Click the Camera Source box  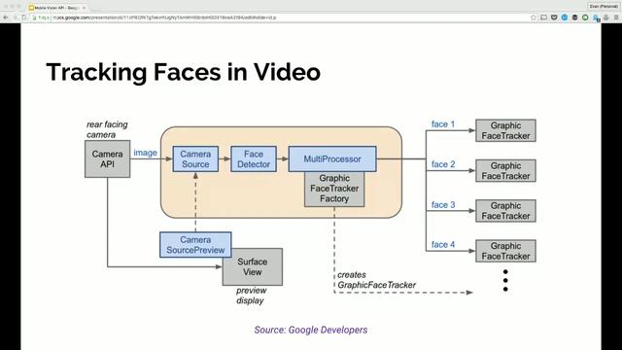(195, 158)
